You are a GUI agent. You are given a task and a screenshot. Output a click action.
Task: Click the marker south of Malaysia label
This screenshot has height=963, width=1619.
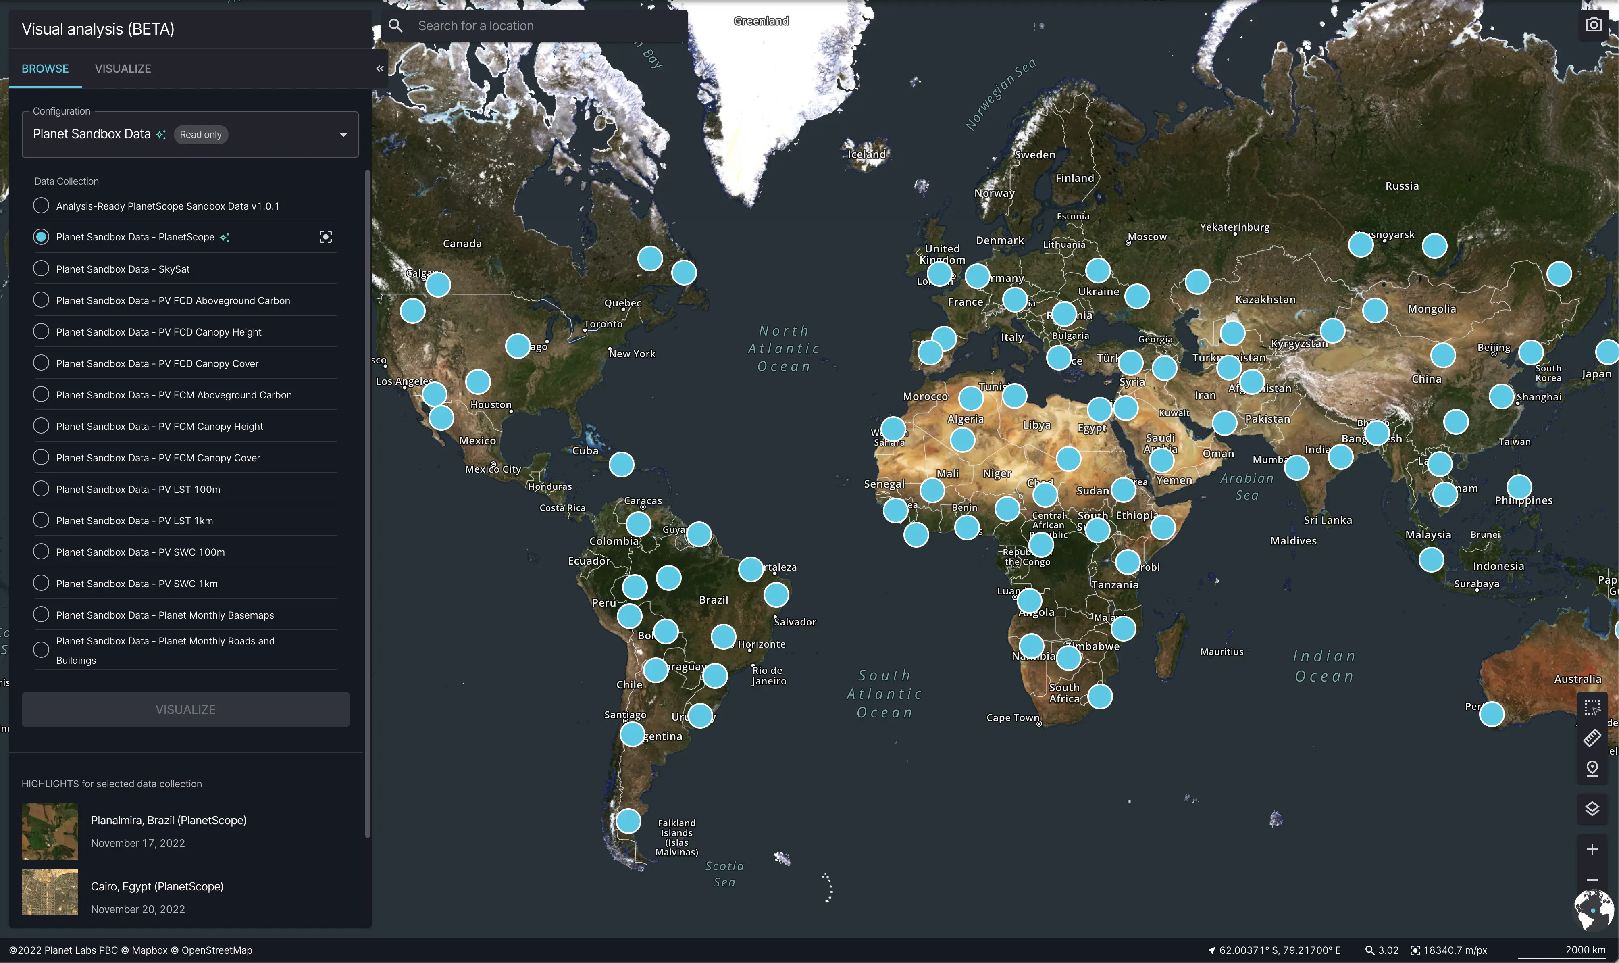(1431, 559)
